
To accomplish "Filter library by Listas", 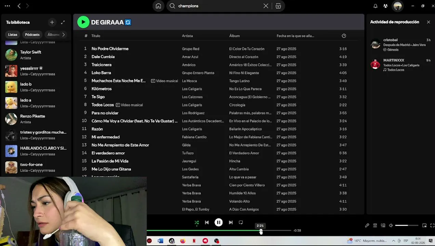I will click(x=13, y=35).
